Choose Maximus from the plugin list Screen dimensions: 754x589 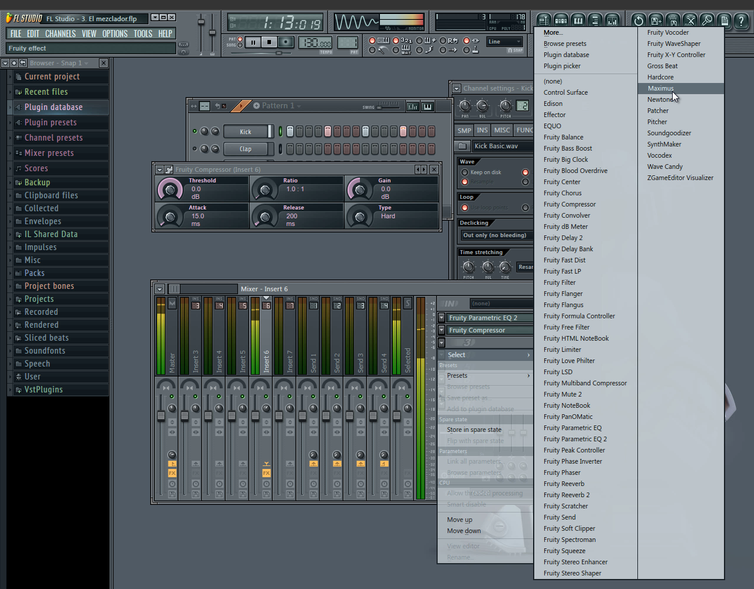681,88
